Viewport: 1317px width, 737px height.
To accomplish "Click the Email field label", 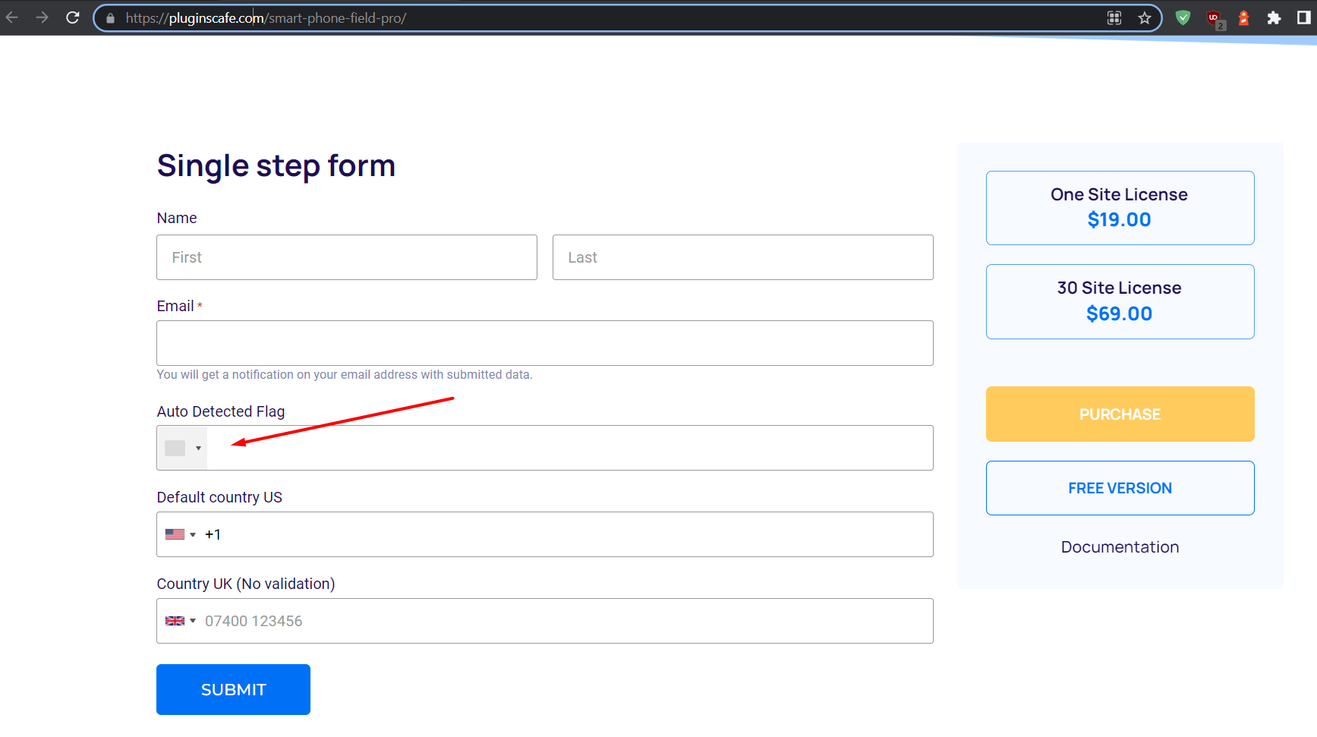I will tap(175, 306).
